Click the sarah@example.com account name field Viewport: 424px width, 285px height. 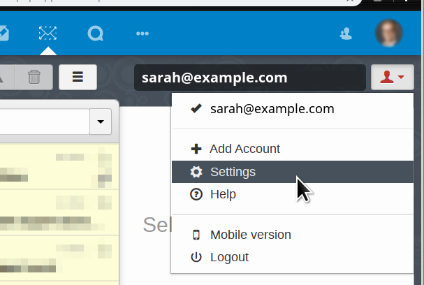(x=249, y=78)
